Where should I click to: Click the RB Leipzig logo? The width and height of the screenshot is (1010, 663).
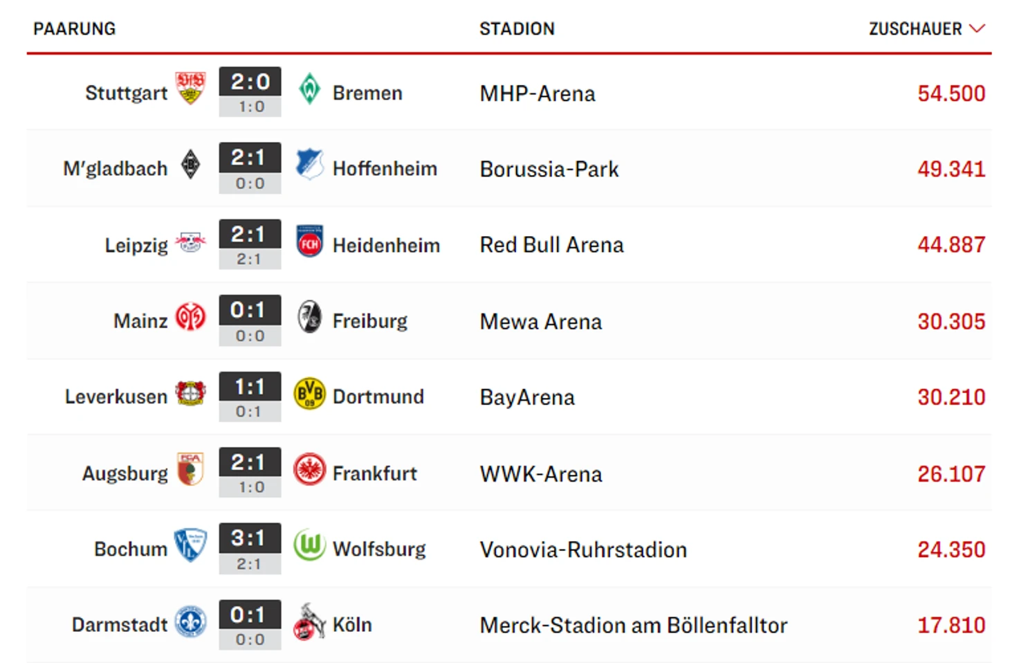pos(190,242)
